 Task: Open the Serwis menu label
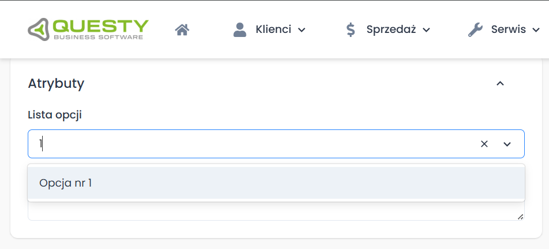pos(508,29)
